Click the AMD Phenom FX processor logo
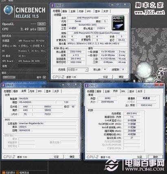 [118, 23]
